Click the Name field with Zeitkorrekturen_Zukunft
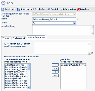95x91 pixels. [54, 19]
